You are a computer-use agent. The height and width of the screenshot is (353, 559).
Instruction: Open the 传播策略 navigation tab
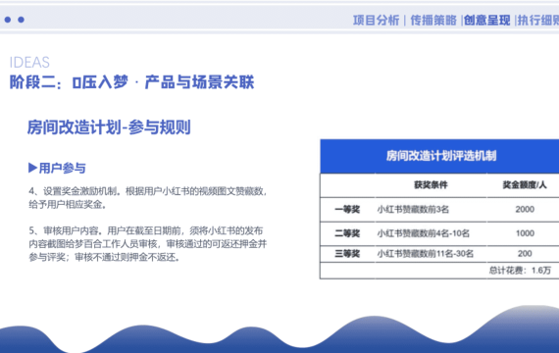point(433,20)
